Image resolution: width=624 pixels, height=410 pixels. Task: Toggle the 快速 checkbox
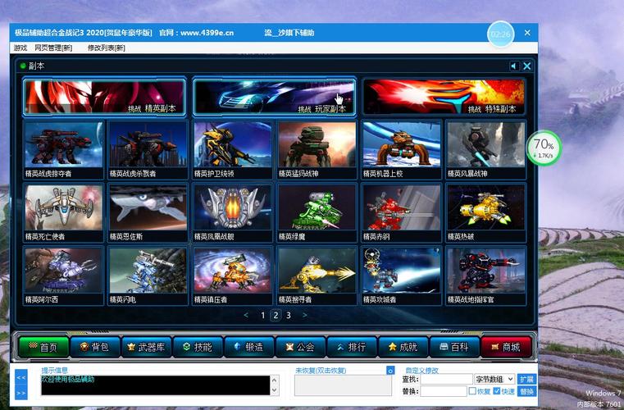pos(497,391)
